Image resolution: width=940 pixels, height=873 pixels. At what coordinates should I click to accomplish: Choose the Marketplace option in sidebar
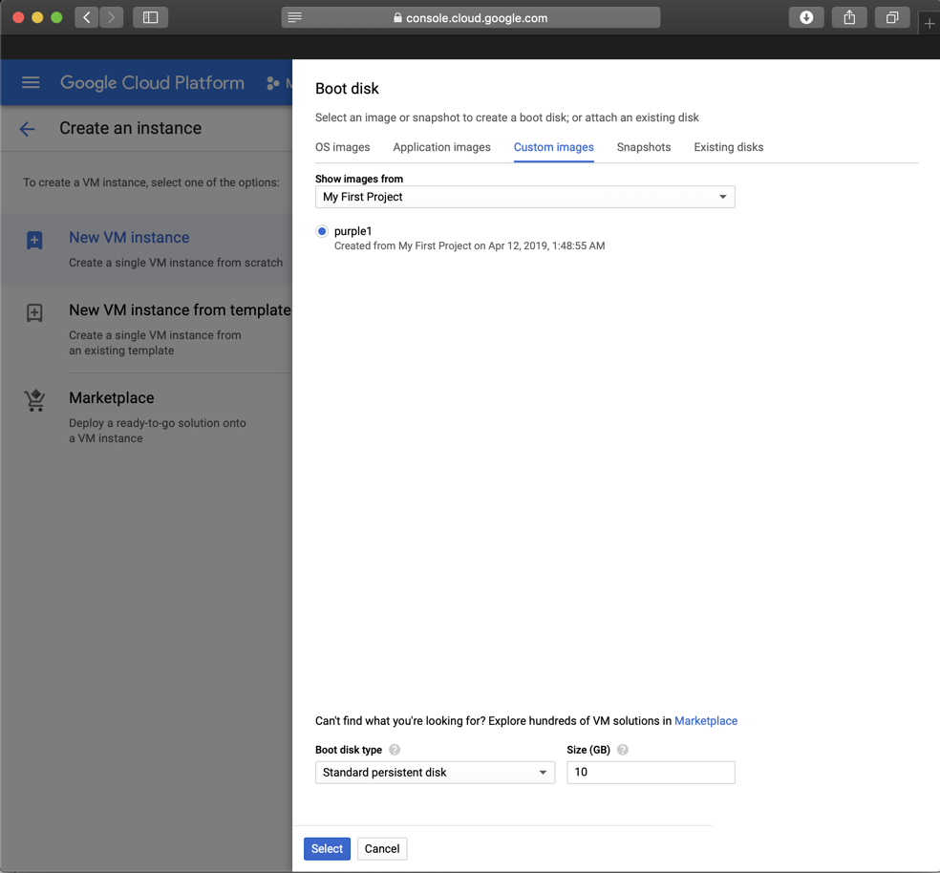coord(146,417)
